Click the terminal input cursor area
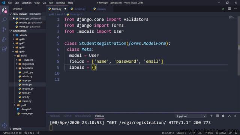 point(51,127)
